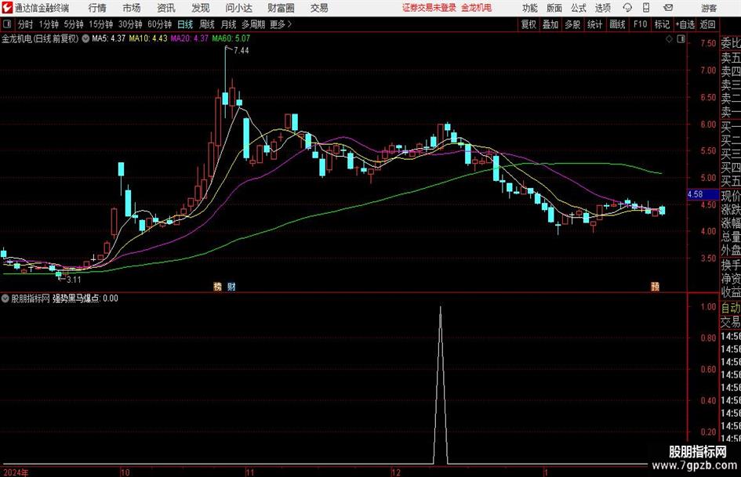Click the diamond icon above the price axis
This screenshot has height=477, width=741.
(x=669, y=39)
